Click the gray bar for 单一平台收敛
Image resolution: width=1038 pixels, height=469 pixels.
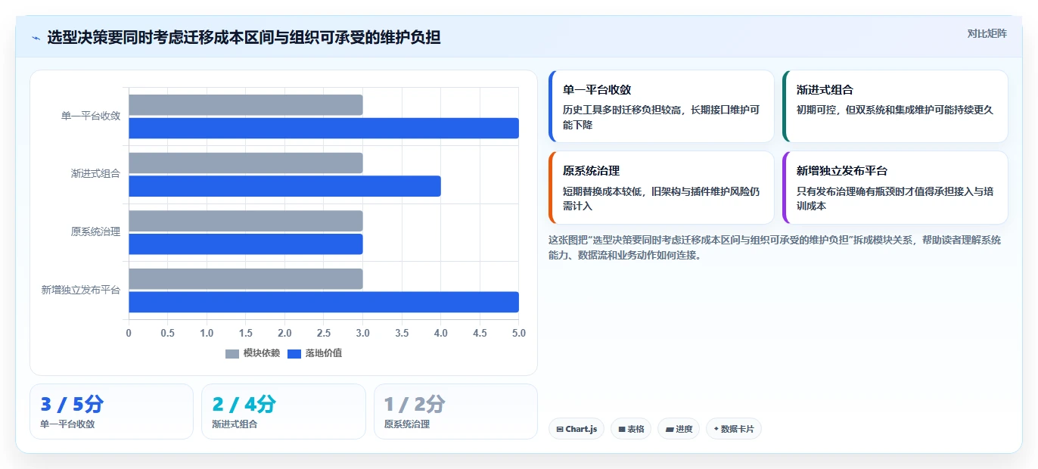tap(246, 105)
